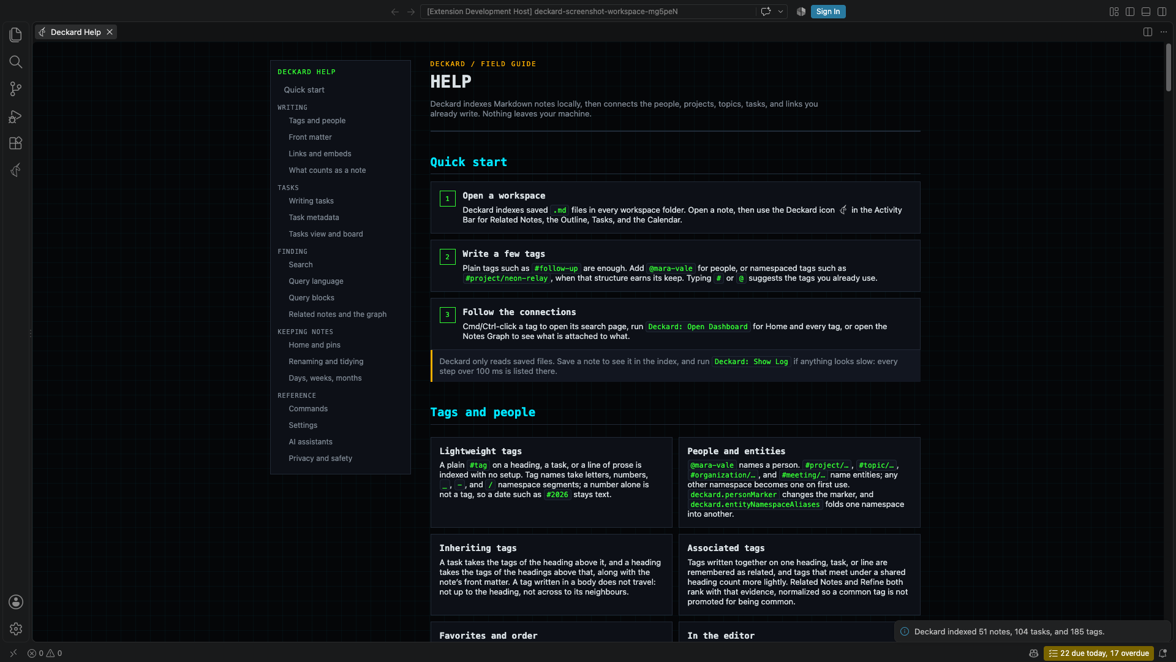
Task: Open Privacy and safety link
Action: [320, 458]
